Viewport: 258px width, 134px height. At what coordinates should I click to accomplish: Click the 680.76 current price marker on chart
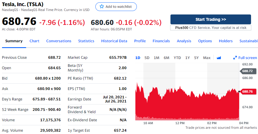coord(247,91)
